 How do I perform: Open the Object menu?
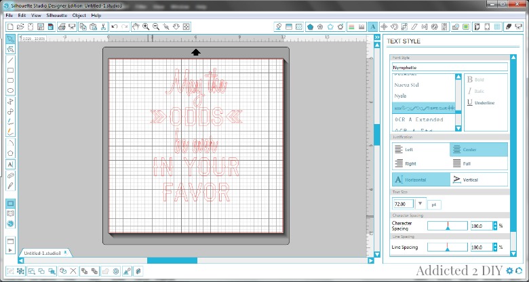point(79,16)
